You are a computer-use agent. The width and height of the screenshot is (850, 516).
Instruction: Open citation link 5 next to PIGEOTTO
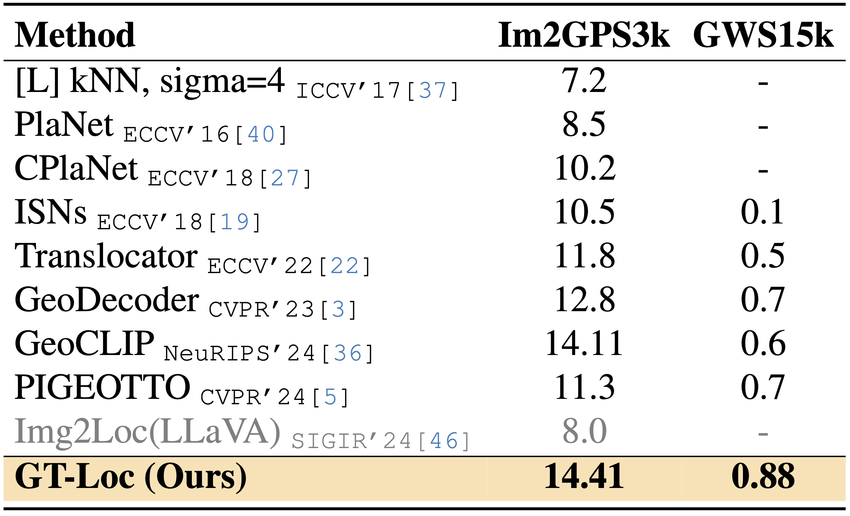(330, 397)
